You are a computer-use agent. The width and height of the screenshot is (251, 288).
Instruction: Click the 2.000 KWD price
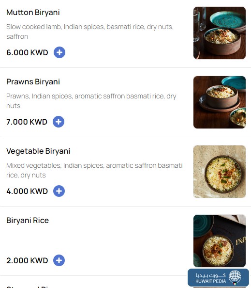point(27,260)
